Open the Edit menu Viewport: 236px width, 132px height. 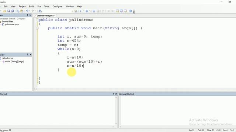click(6, 7)
